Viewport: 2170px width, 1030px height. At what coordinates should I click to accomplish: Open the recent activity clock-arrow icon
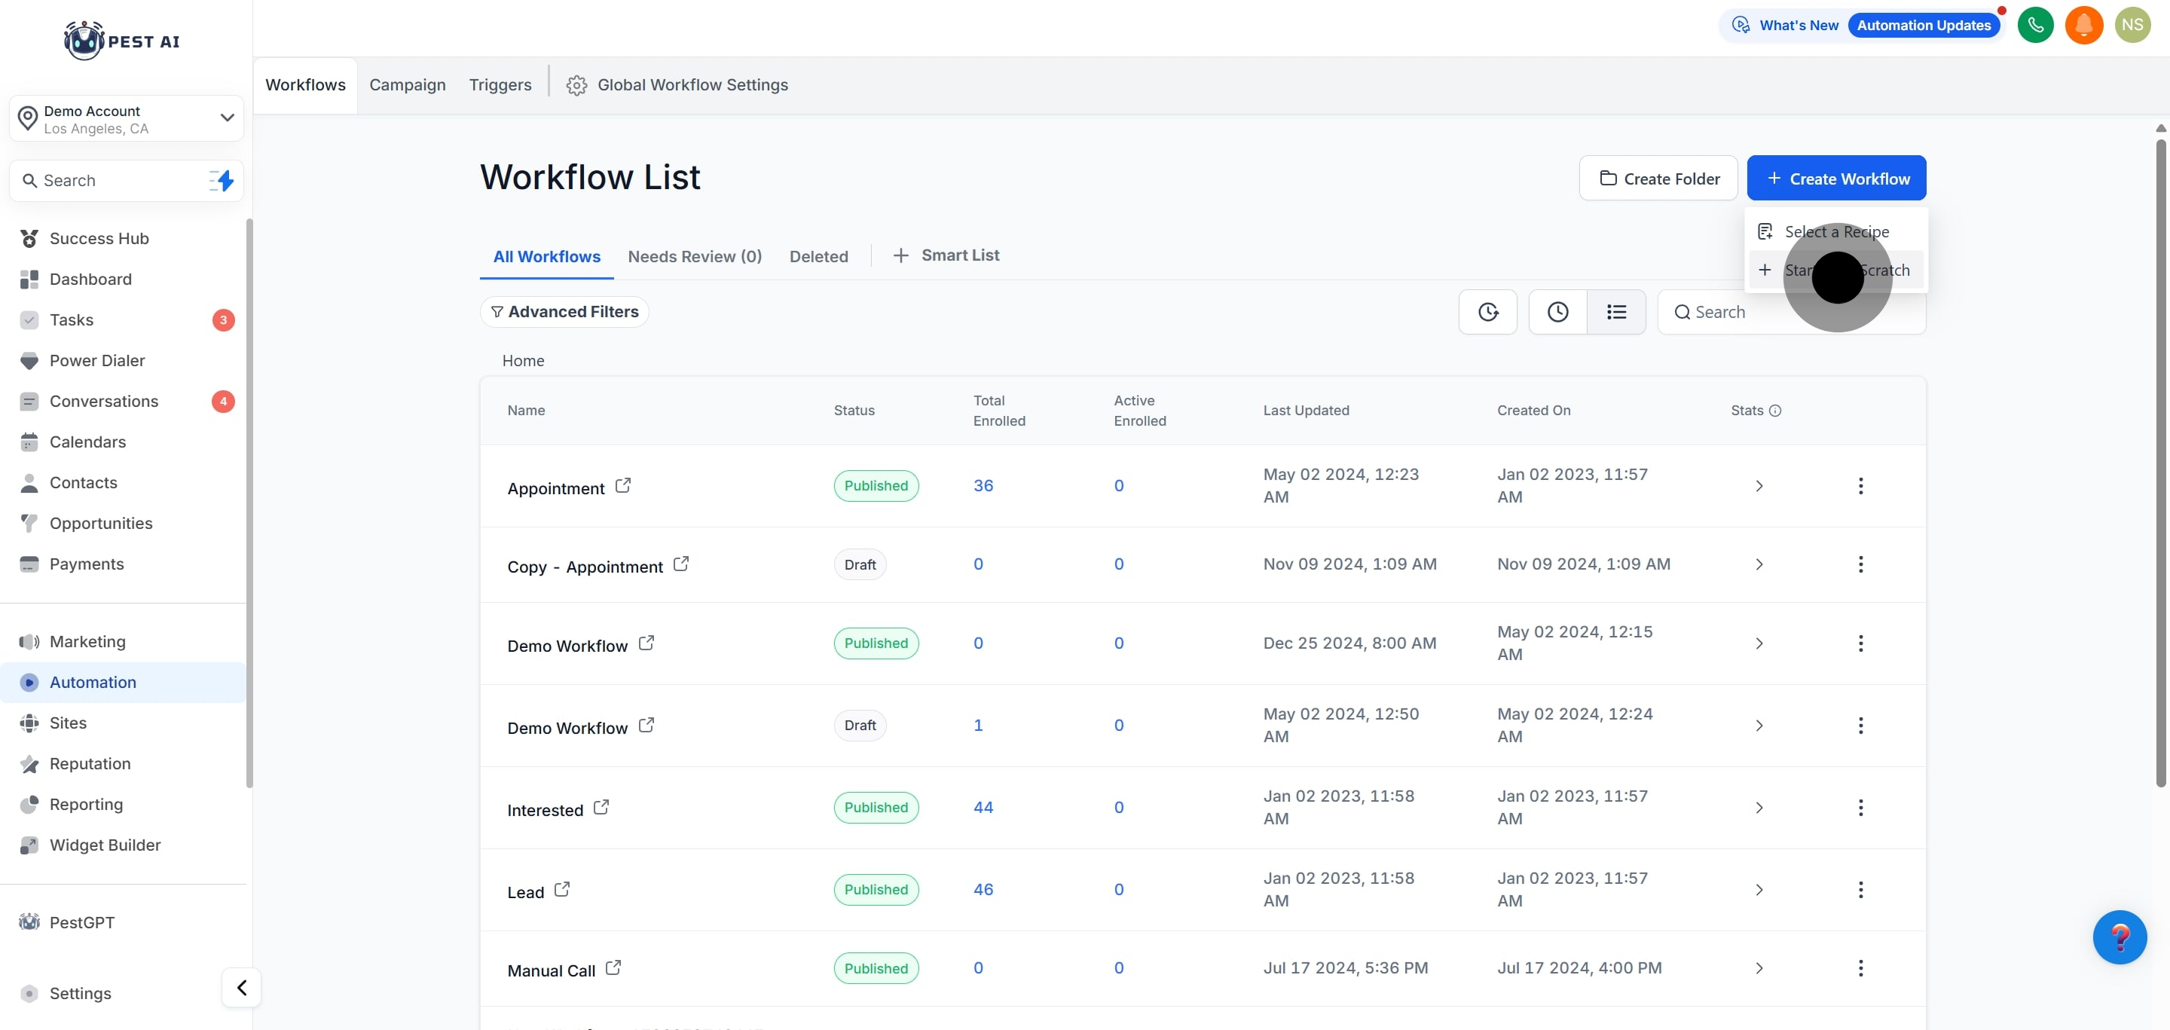(1487, 313)
